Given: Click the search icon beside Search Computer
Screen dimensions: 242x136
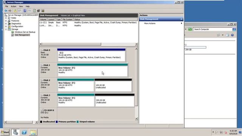Looking at the screenshot, I should point(234,29).
